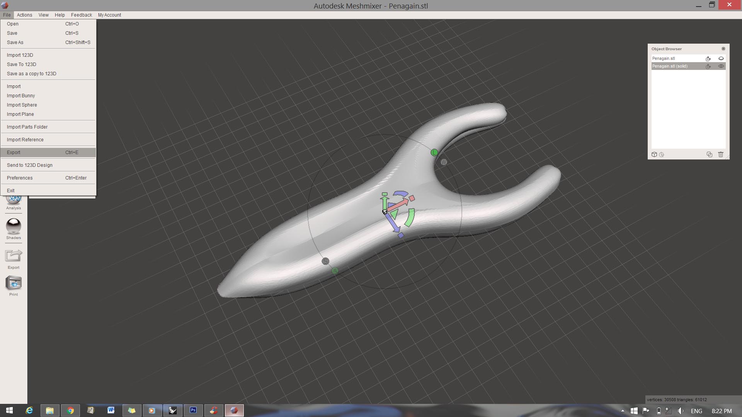Click the S handle on transform circle
The width and height of the screenshot is (742, 417).
coord(325,261)
